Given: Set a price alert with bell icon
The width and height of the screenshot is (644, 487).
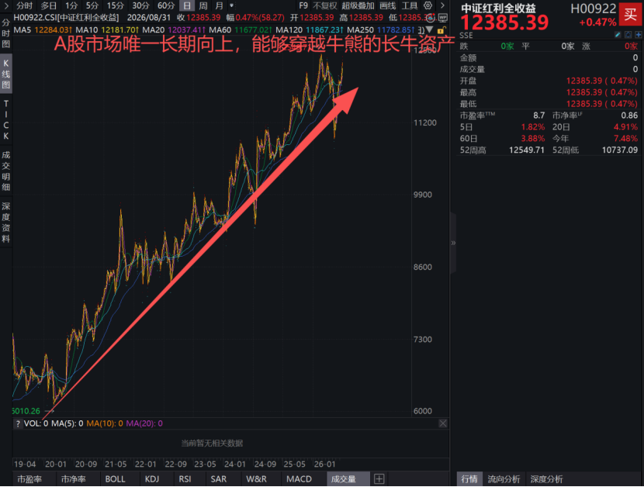Looking at the screenshot, I should [x=628, y=35].
